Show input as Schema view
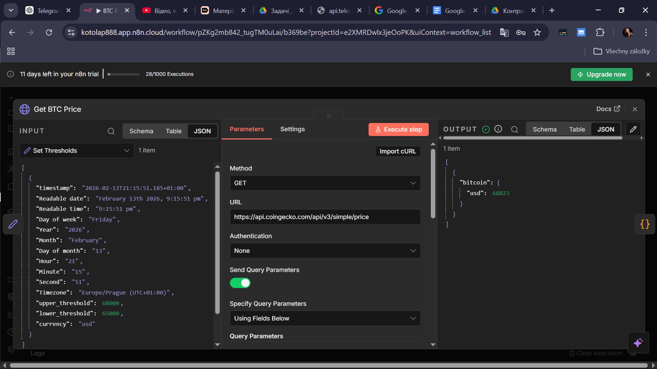This screenshot has height=369, width=657. (141, 131)
